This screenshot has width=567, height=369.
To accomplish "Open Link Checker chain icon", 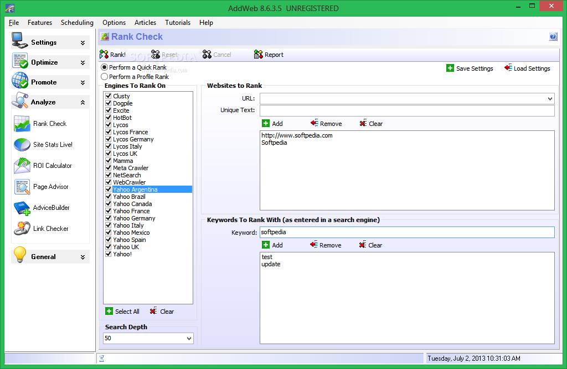I will 22,229.
